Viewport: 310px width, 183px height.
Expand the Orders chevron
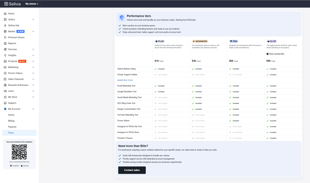(x=33, y=19)
